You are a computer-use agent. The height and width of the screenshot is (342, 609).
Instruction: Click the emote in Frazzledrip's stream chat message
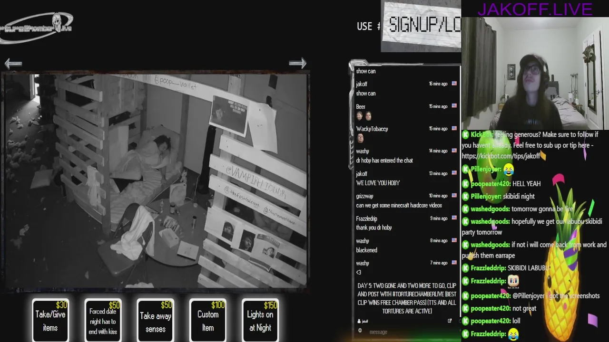coord(513,281)
